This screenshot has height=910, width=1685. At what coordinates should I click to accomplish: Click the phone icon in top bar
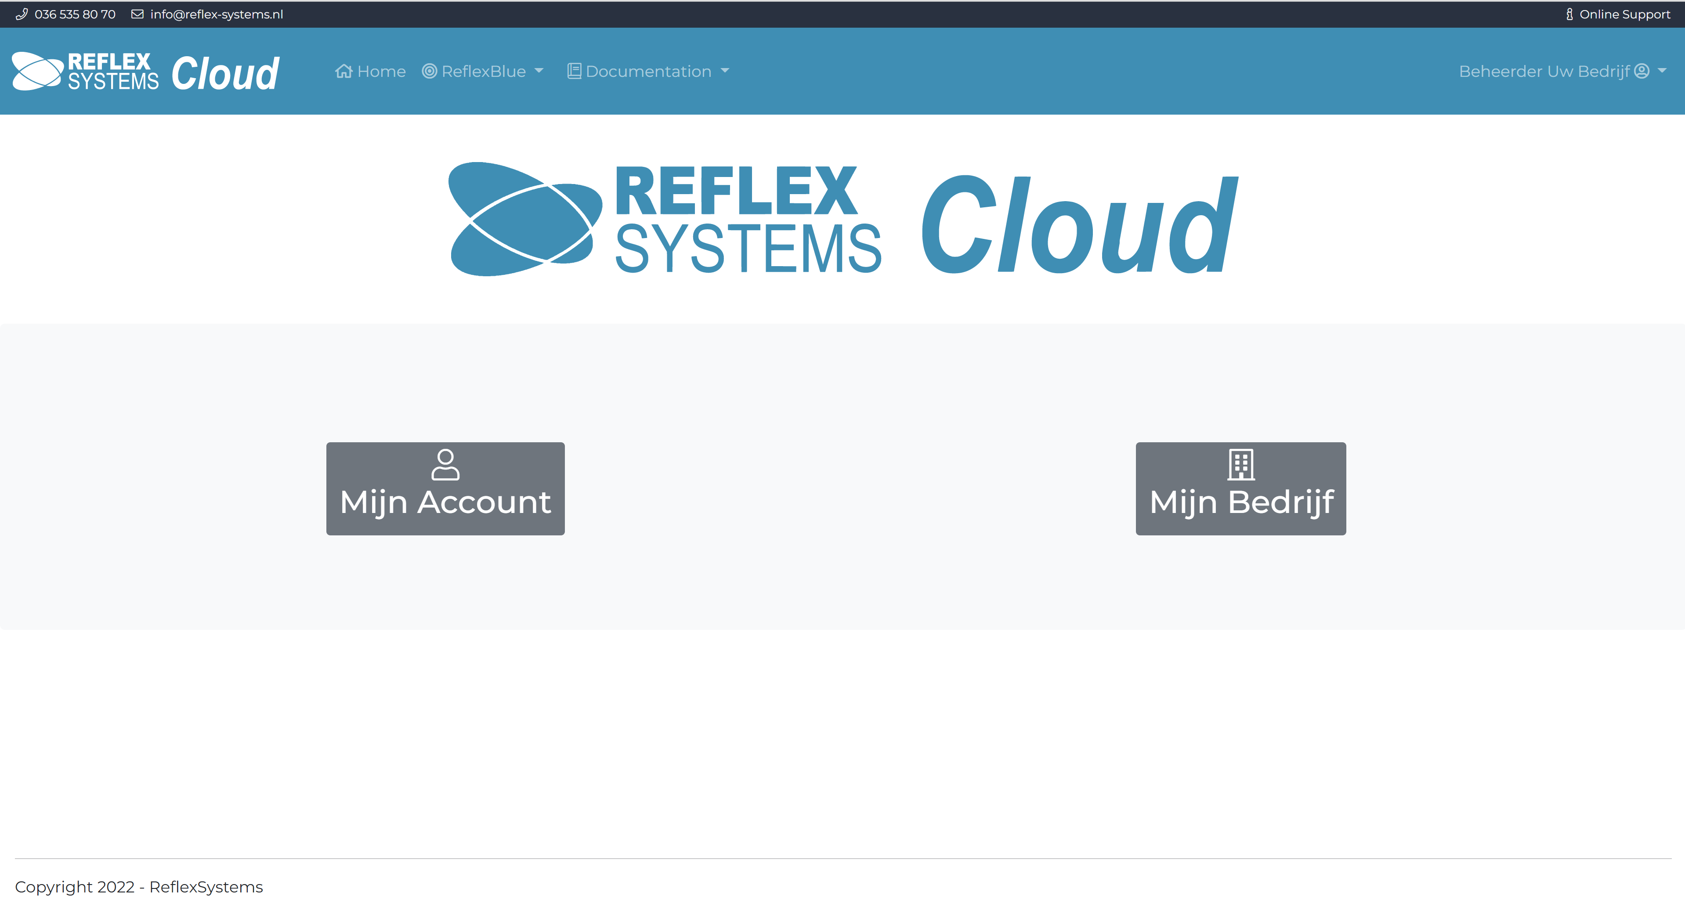tap(22, 14)
